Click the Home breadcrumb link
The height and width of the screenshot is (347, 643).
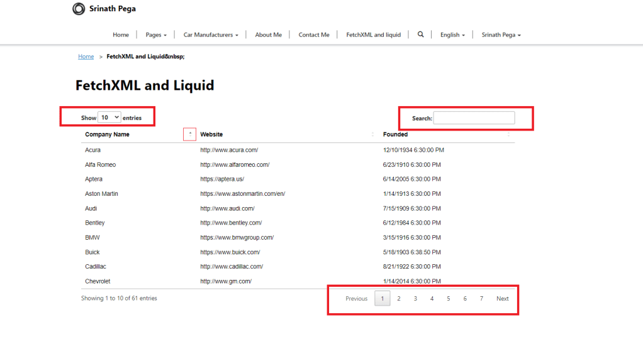pyautogui.click(x=86, y=56)
